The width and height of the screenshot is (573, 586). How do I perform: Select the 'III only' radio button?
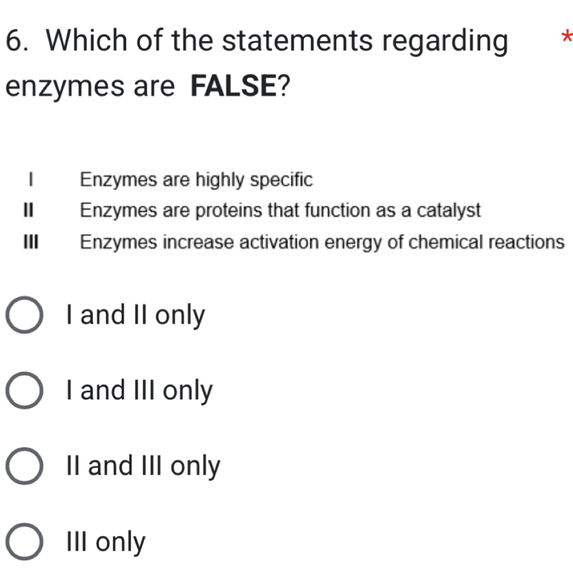pyautogui.click(x=23, y=541)
